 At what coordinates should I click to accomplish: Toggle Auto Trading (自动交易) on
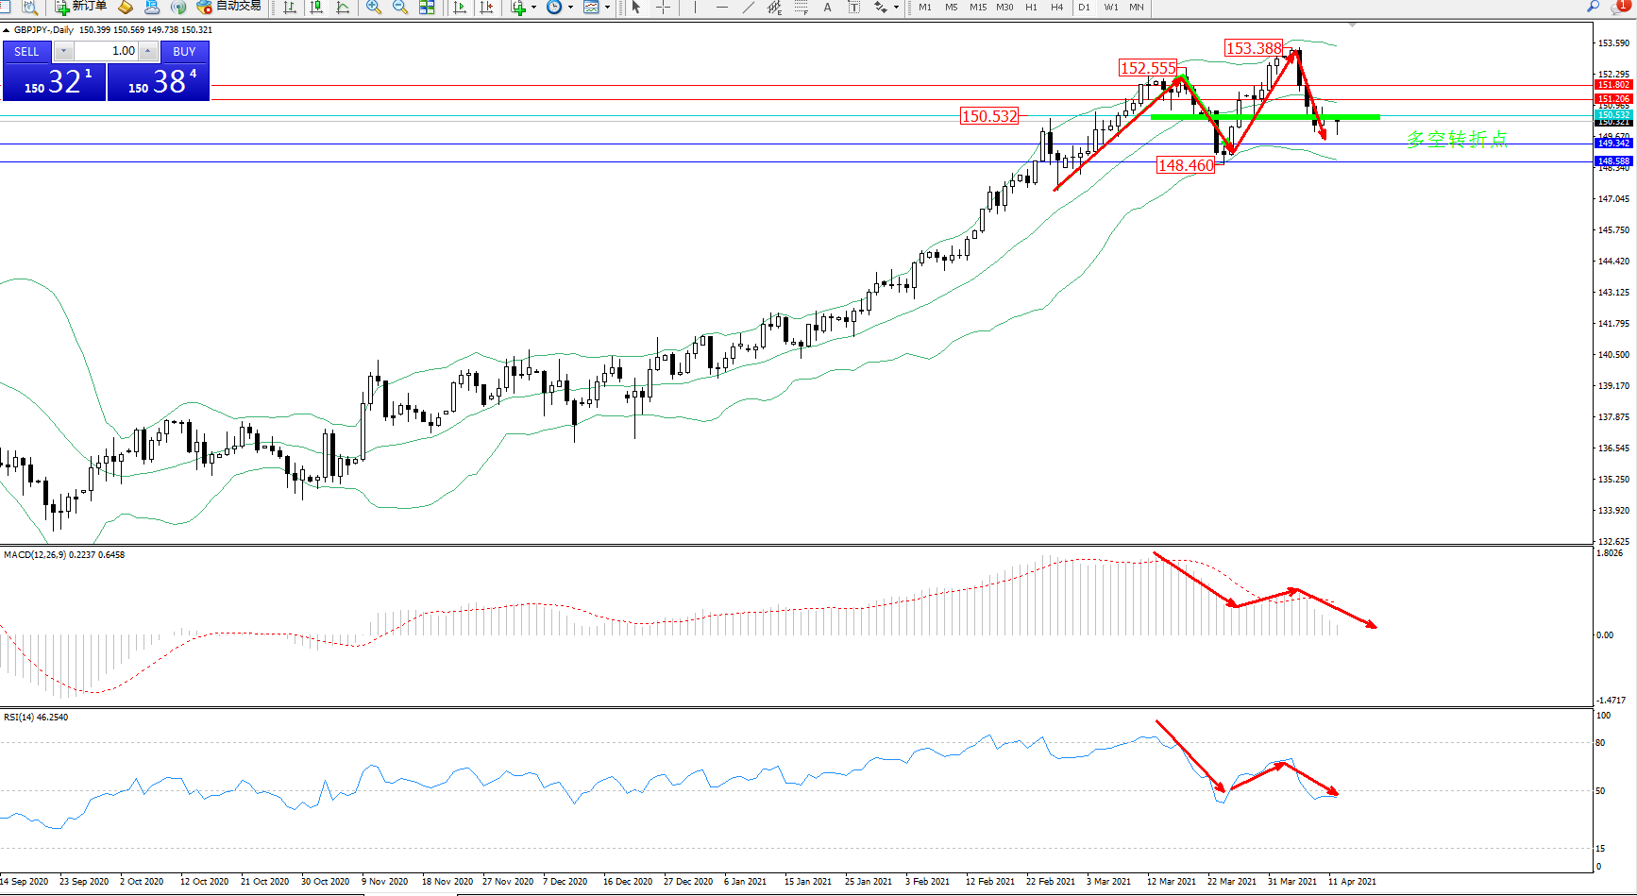[x=228, y=7]
